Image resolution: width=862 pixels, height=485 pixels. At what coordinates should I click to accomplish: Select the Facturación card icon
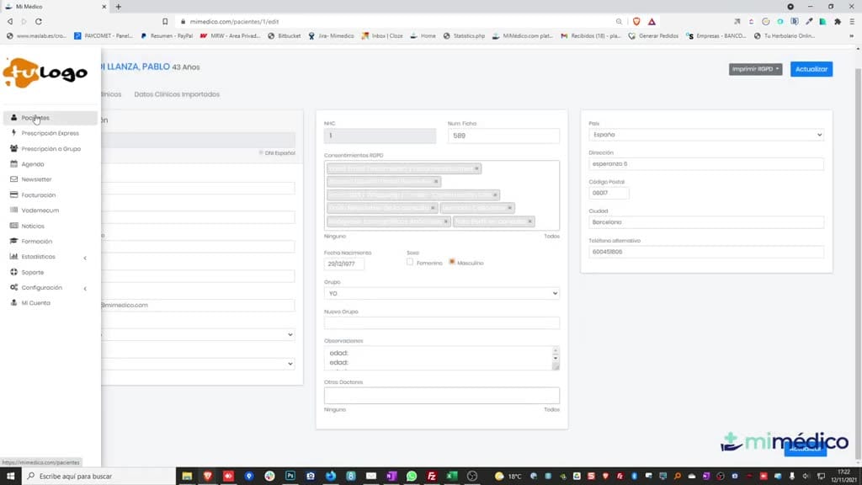pyautogui.click(x=13, y=195)
